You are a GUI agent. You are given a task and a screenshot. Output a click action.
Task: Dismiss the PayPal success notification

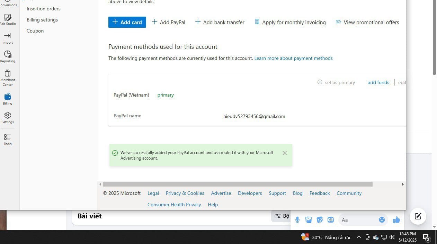click(285, 153)
